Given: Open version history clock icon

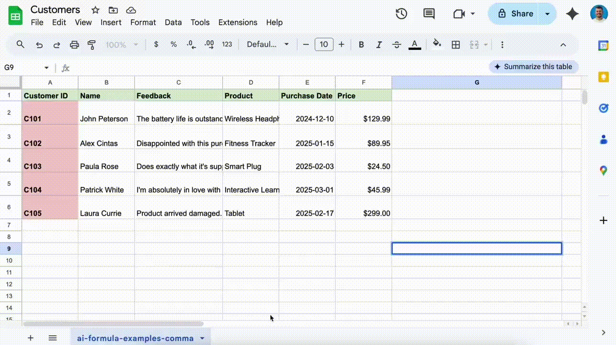Looking at the screenshot, I should click(x=401, y=14).
